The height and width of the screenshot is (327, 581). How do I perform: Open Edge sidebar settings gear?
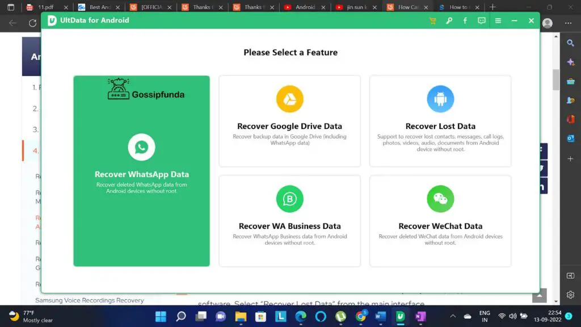pos(571,295)
